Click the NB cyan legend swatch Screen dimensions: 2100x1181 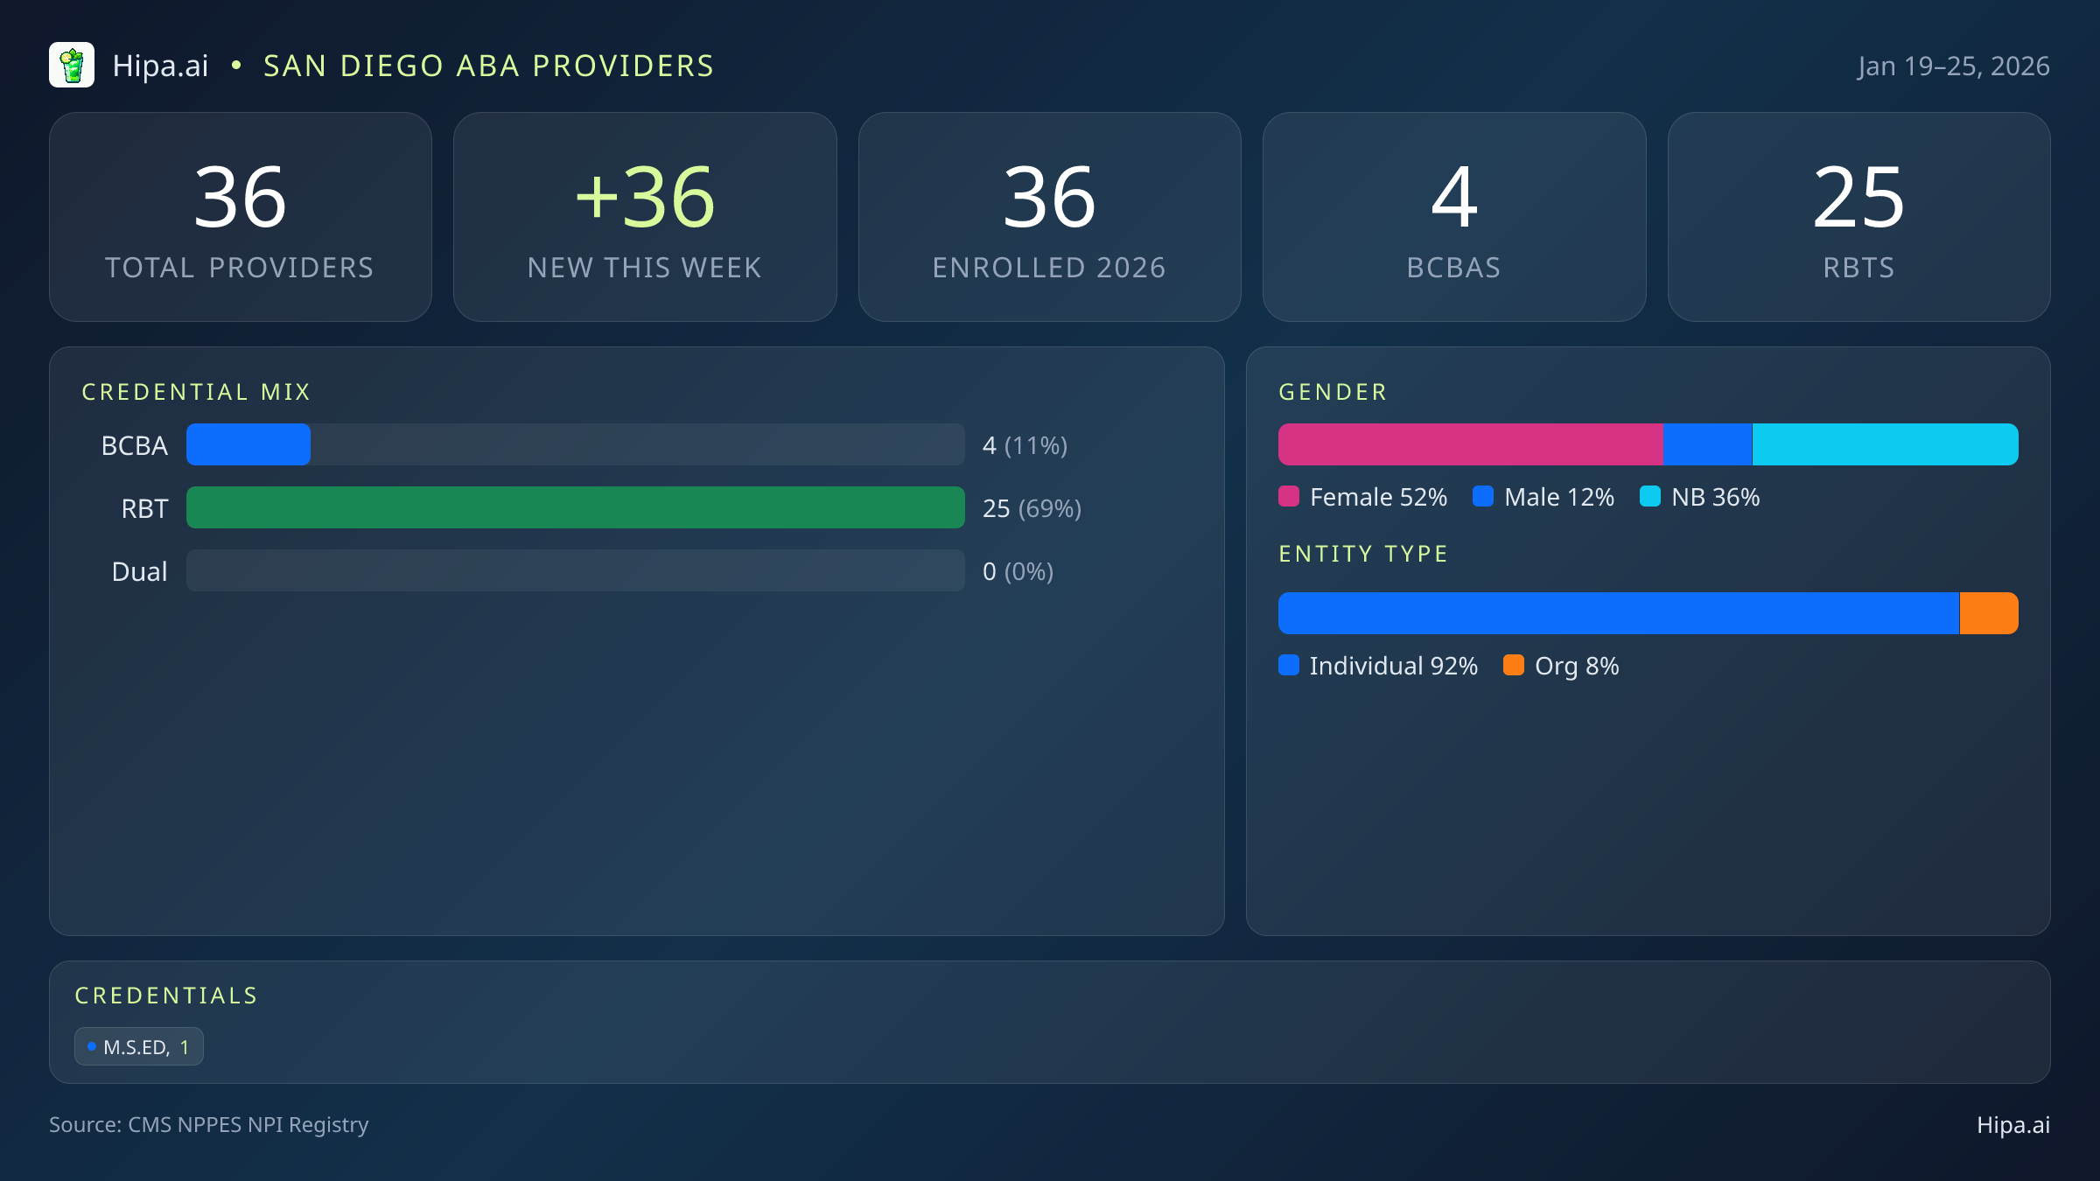tap(1650, 497)
